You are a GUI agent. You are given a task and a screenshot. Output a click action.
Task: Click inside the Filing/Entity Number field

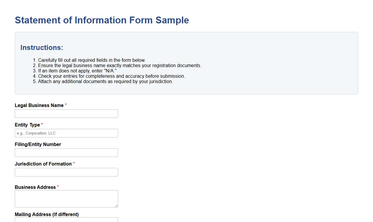66,153
